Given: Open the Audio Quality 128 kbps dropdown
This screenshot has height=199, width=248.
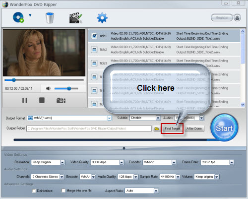Looking at the screenshot, I should pos(136,177).
